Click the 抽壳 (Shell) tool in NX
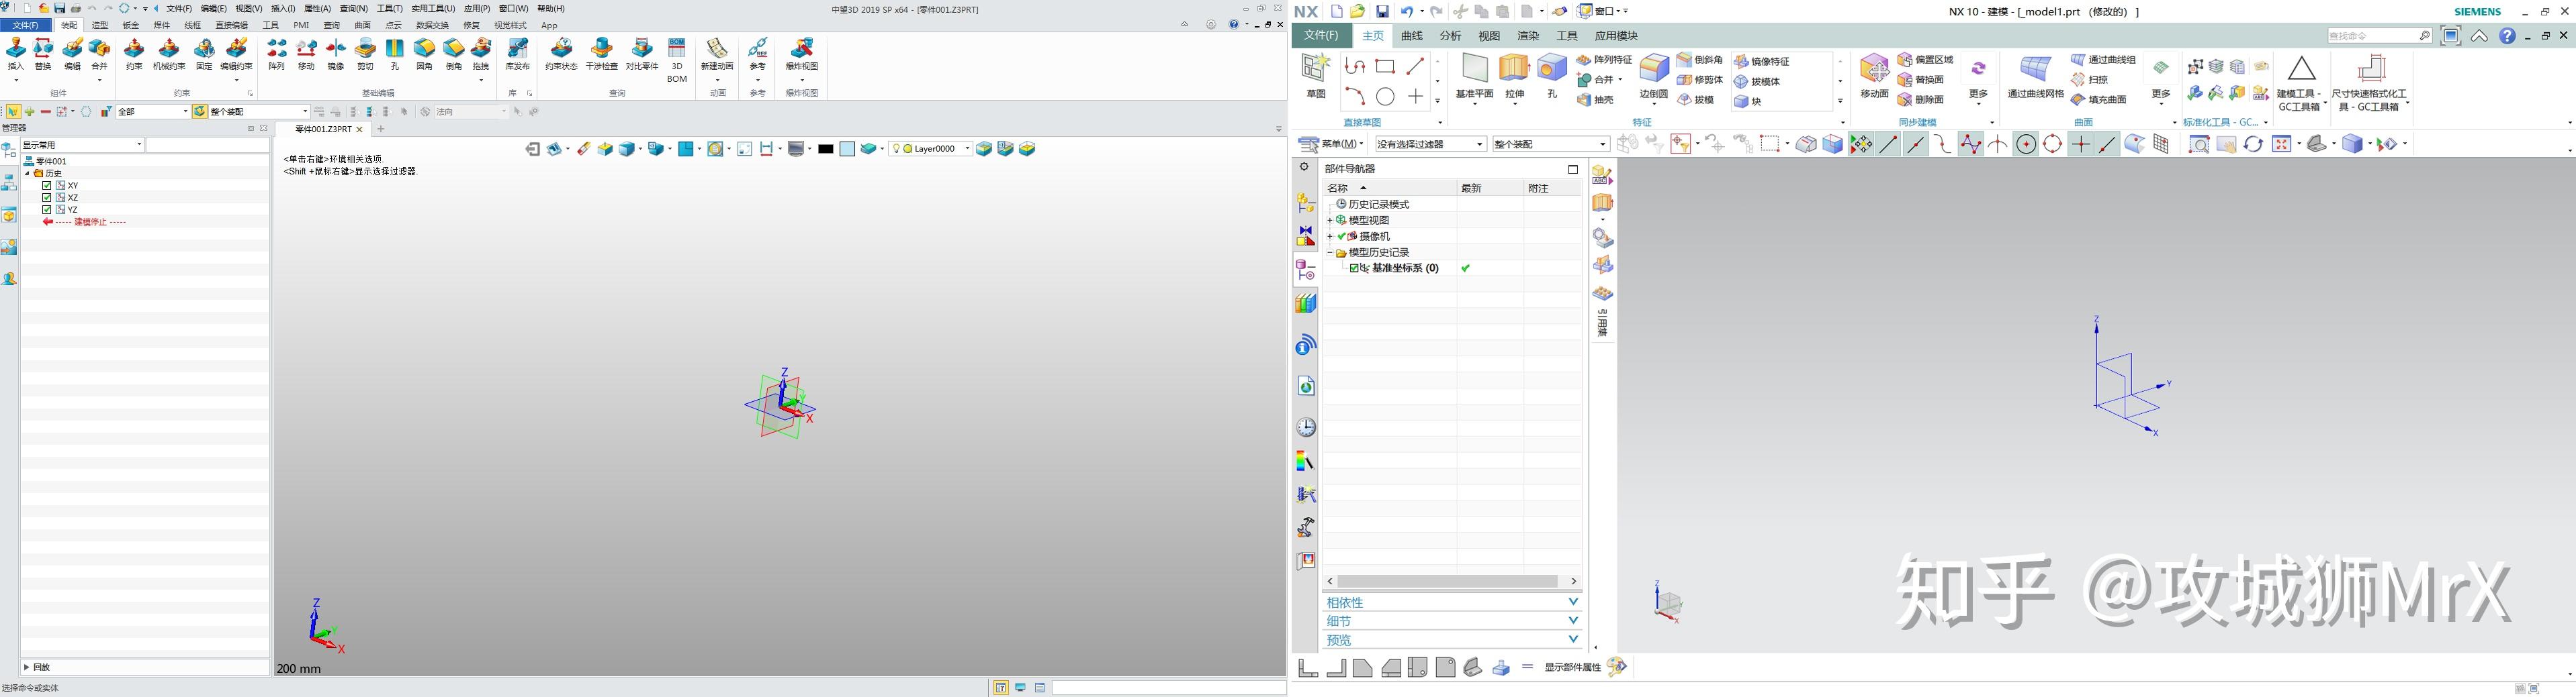This screenshot has height=697, width=2576. 1595,100
